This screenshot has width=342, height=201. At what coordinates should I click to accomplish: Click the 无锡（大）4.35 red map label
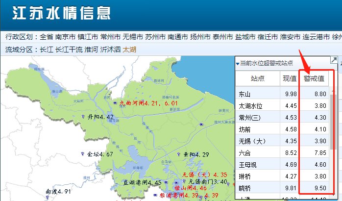coord(205,175)
